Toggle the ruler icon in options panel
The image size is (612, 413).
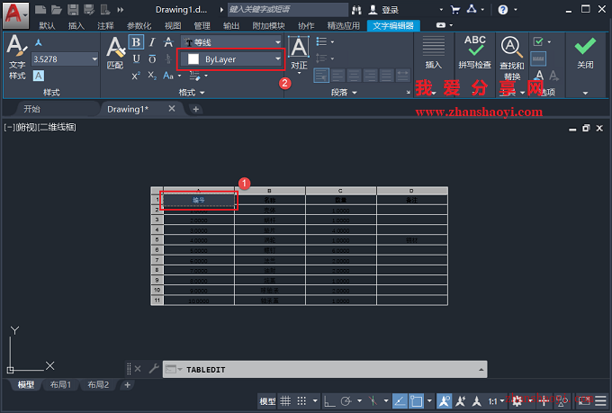(x=538, y=59)
